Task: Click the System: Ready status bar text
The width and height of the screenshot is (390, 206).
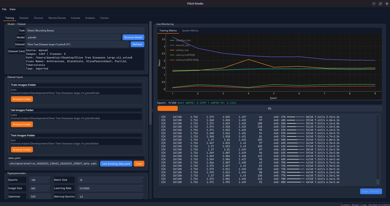Action: 349,205
